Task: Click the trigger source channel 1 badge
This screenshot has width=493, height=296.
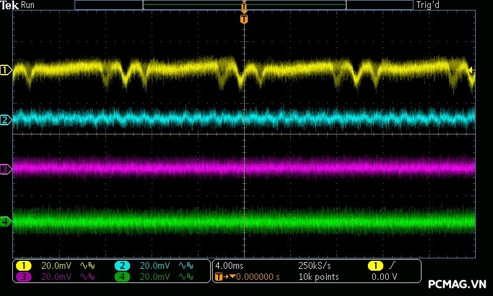Action: click(x=375, y=265)
